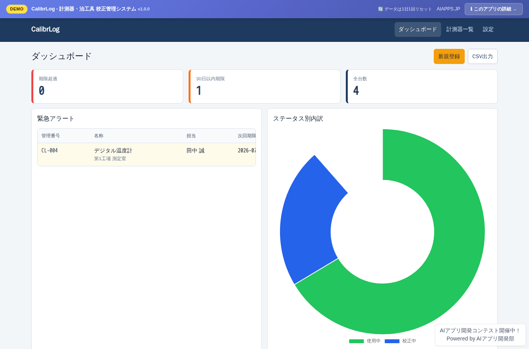Open the AIAPPS.JP link
Viewport: 529px width, 349px height.
pos(448,9)
